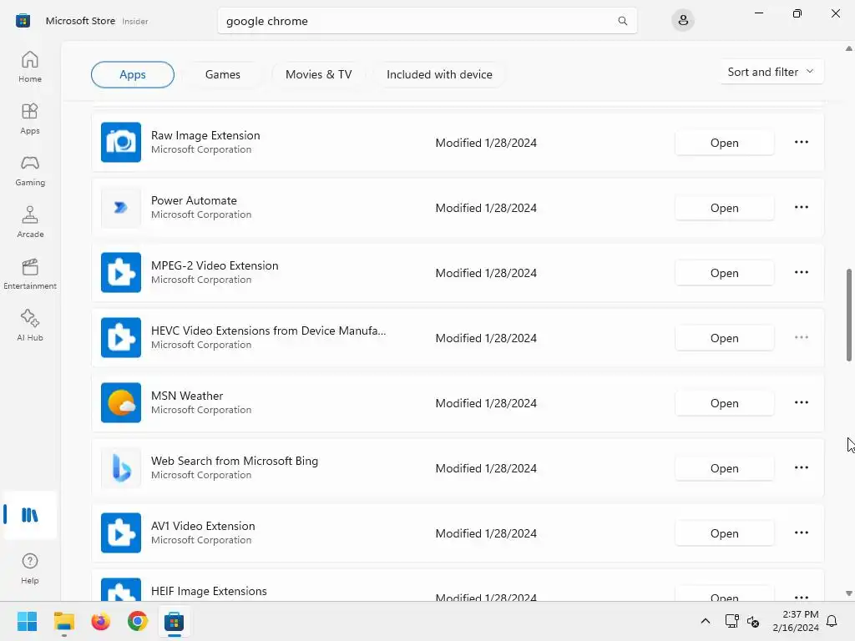Open Web Search from Bing via Open button
855x641 pixels.
(x=724, y=469)
